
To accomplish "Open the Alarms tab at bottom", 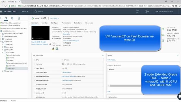I will coord(13,101).
